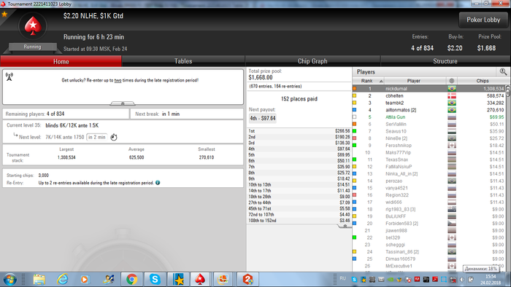Select player TexasSnax row
The height and width of the screenshot is (287, 511).
pyautogui.click(x=429, y=160)
